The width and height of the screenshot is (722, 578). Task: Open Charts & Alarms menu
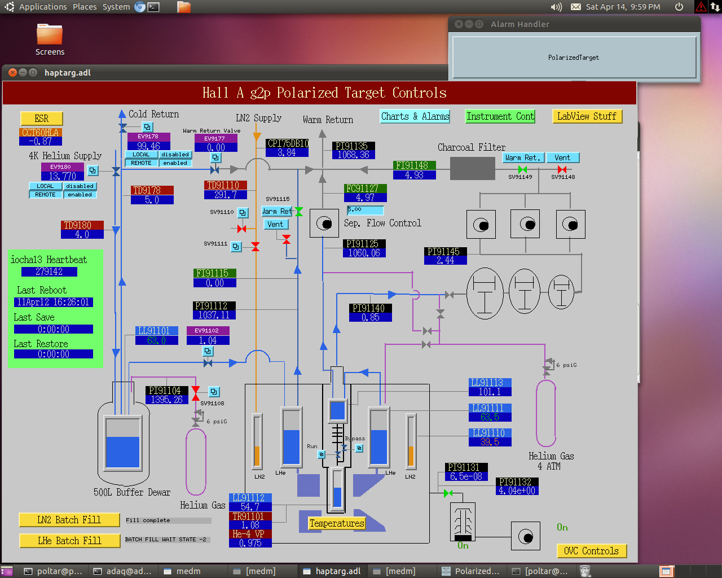point(415,116)
